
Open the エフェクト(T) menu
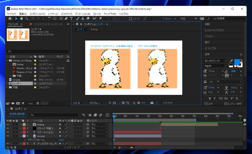click(x=67, y=14)
